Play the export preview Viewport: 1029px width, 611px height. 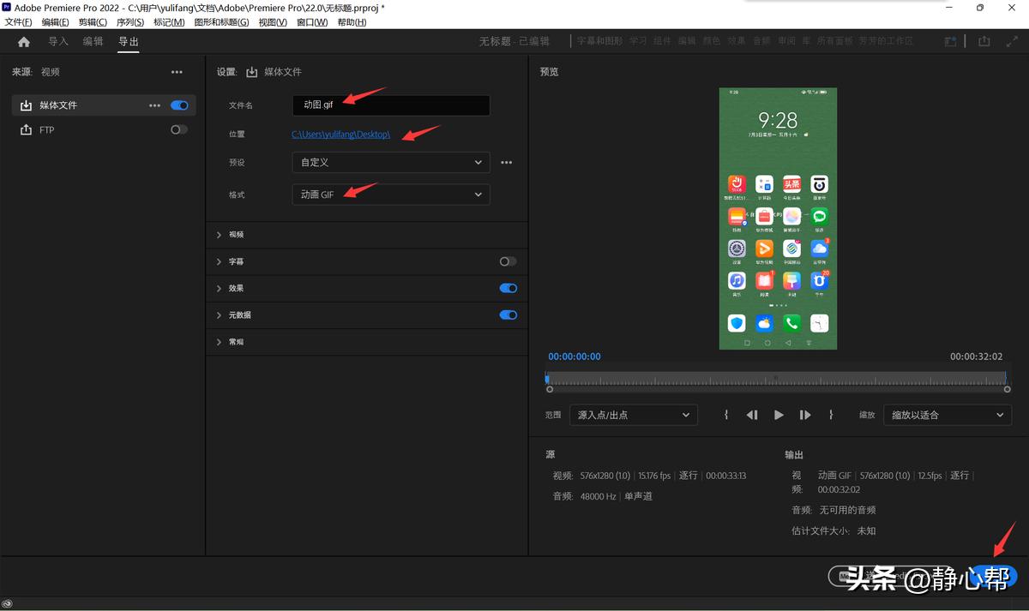pos(779,415)
